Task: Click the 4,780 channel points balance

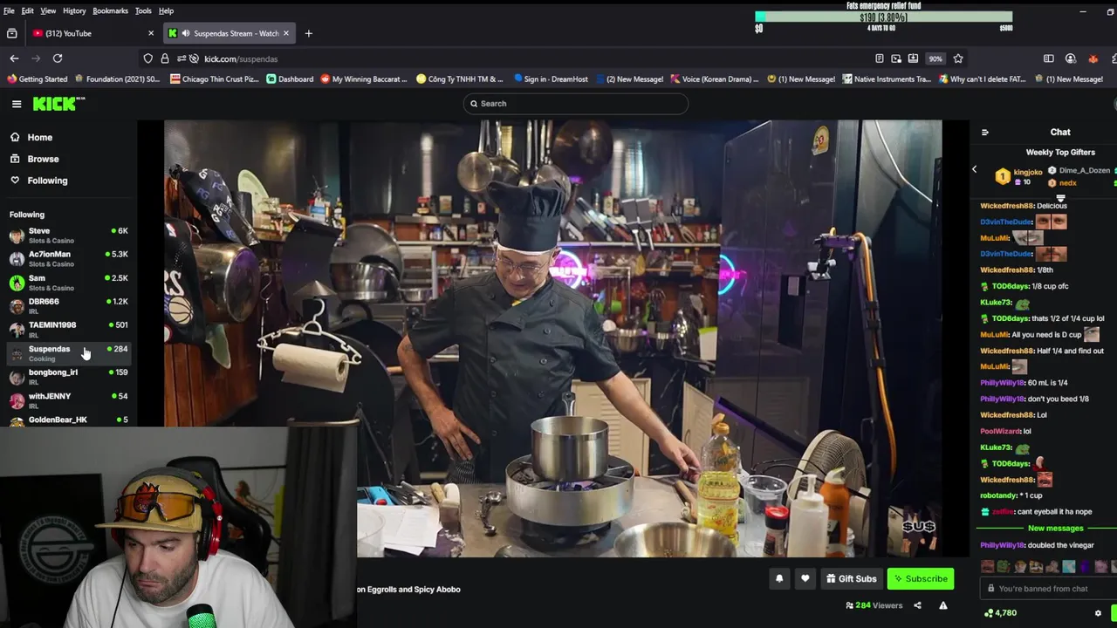Action: 1000,613
